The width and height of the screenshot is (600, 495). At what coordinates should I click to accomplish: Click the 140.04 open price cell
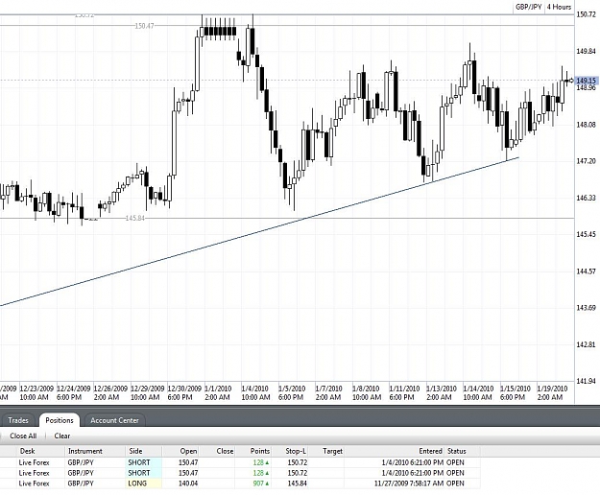188,483
